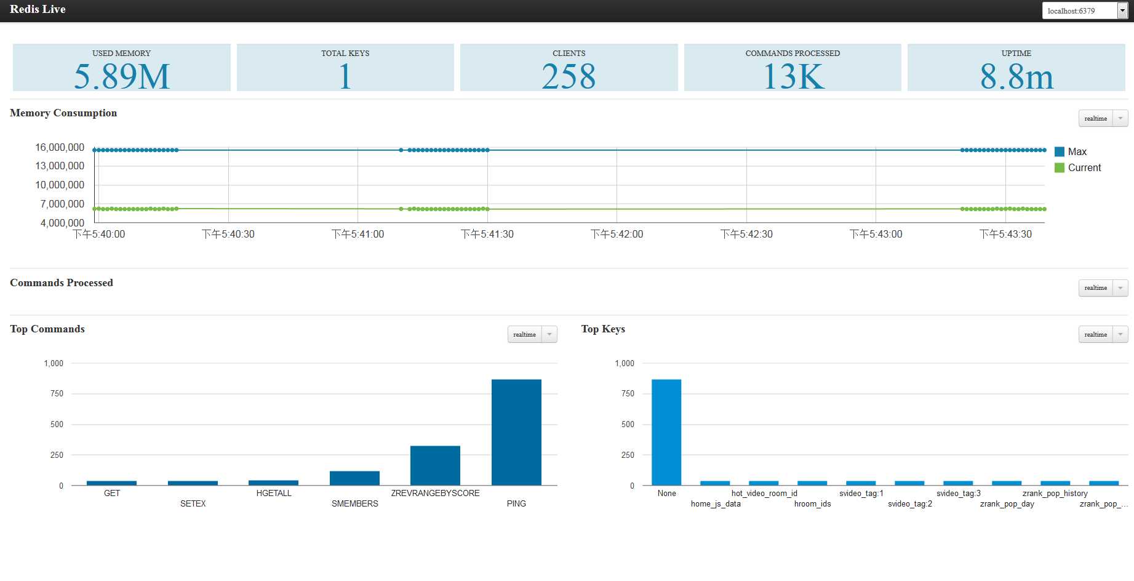Select the None bar in Top Keys
The image size is (1134, 581).
pos(666,432)
